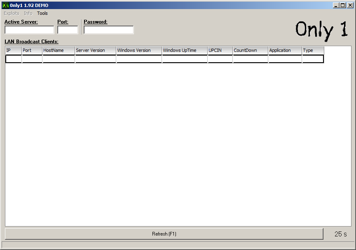Select the HostName column header
The width and height of the screenshot is (356, 250).
pyautogui.click(x=59, y=50)
